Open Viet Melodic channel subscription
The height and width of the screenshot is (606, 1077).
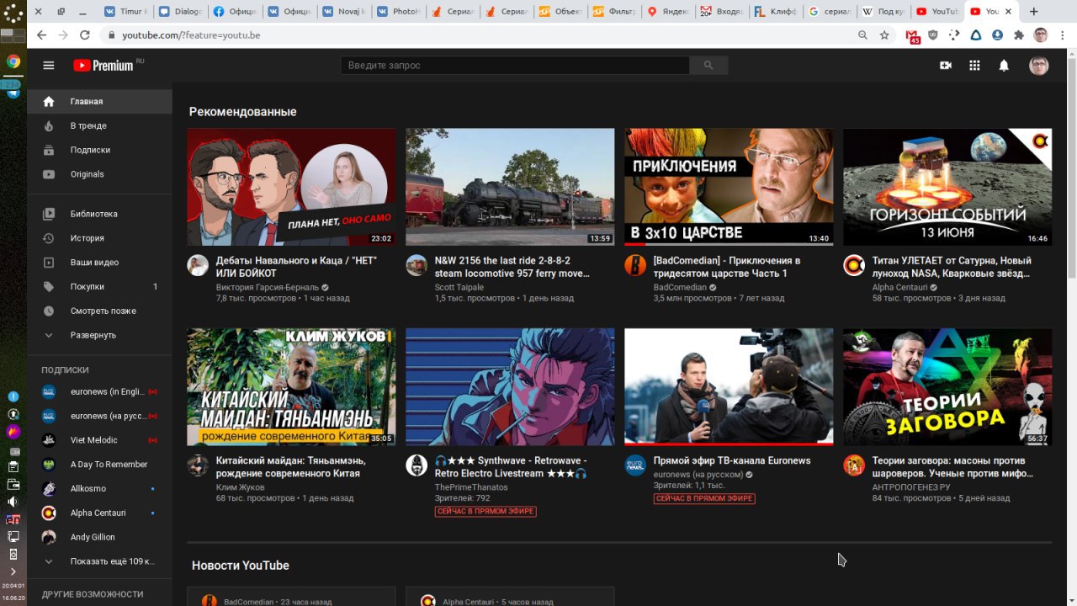click(x=99, y=440)
